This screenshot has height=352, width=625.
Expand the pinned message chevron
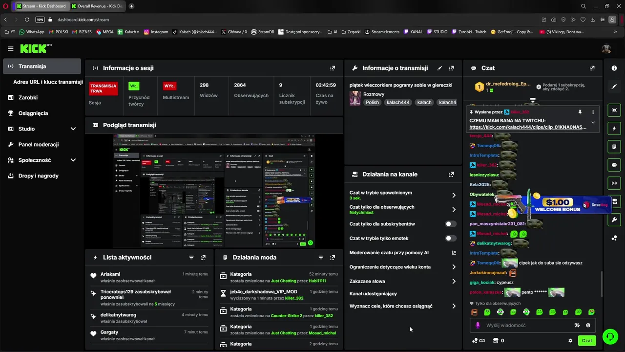click(x=593, y=123)
